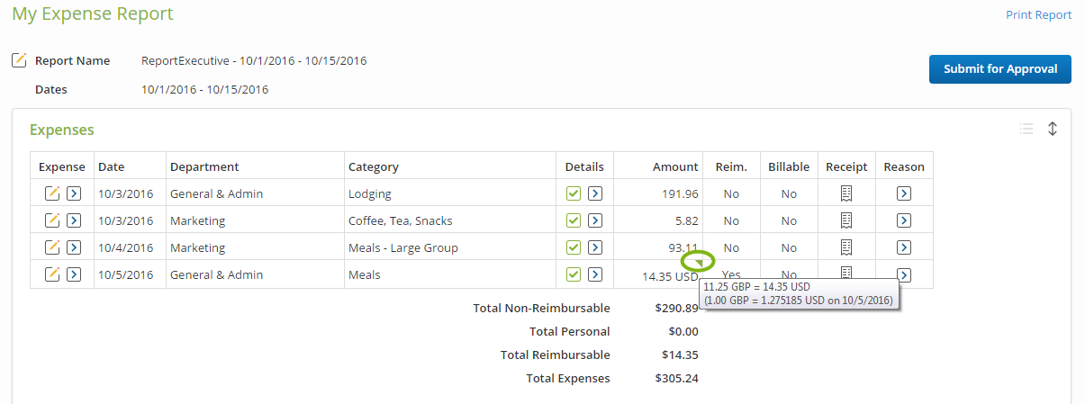Click the currency conversion marker on 14.35 USD

pyautogui.click(x=698, y=263)
